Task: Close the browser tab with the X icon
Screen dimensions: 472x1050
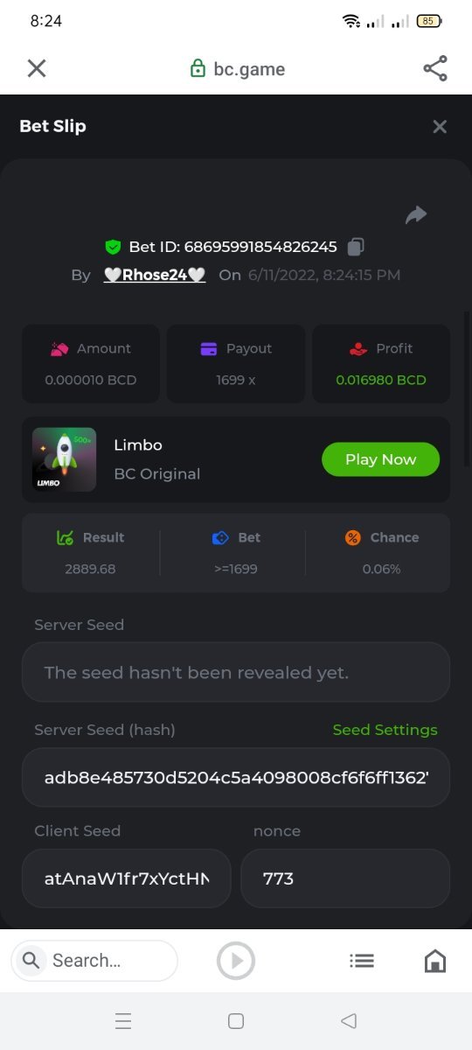Action: 37,68
